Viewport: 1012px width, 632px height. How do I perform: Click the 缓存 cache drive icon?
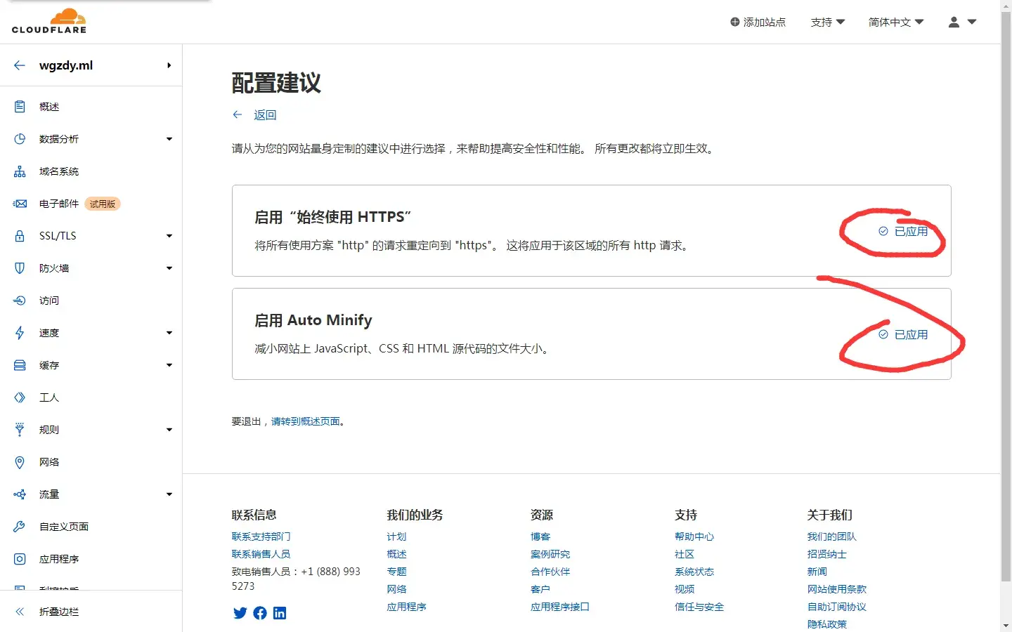click(20, 365)
